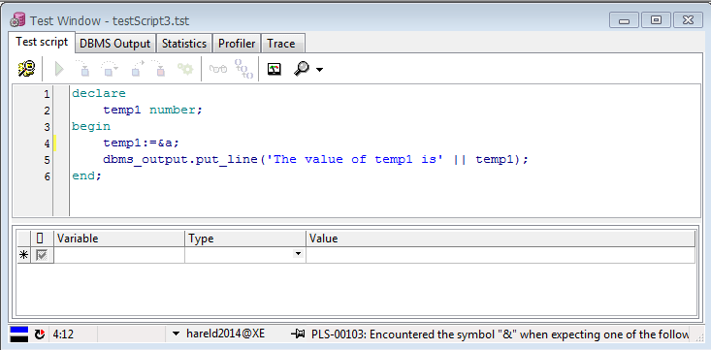Click the green Run execute arrow
The width and height of the screenshot is (711, 350).
(59, 70)
